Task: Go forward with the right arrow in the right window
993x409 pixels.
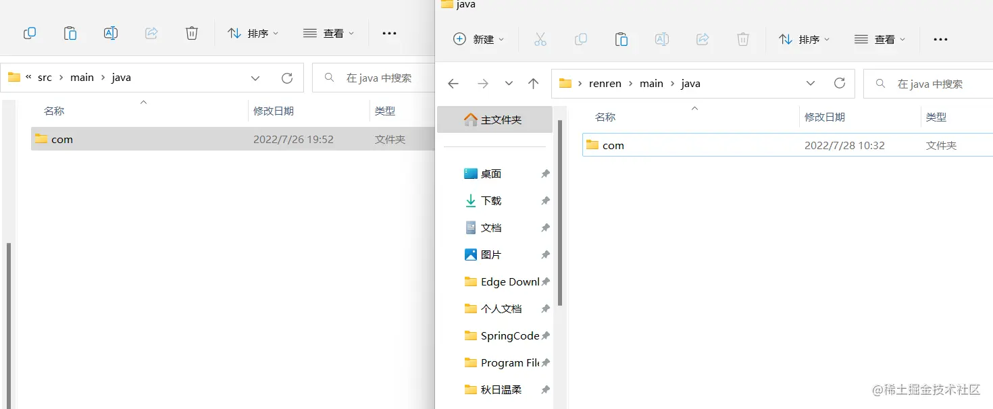Action: (483, 84)
